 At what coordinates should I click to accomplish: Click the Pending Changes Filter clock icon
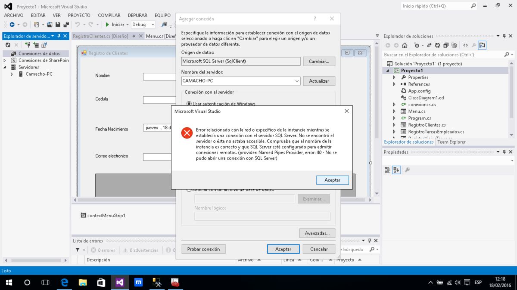coord(417,45)
